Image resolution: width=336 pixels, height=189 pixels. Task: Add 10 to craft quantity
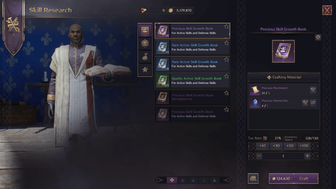tap(262, 146)
